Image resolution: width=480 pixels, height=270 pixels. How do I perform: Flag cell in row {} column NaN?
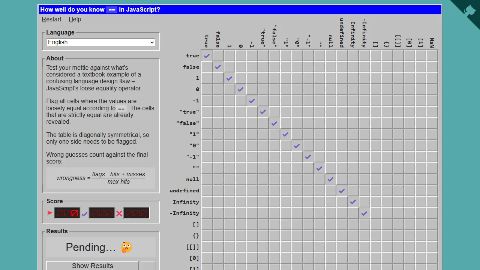pyautogui.click(x=432, y=235)
